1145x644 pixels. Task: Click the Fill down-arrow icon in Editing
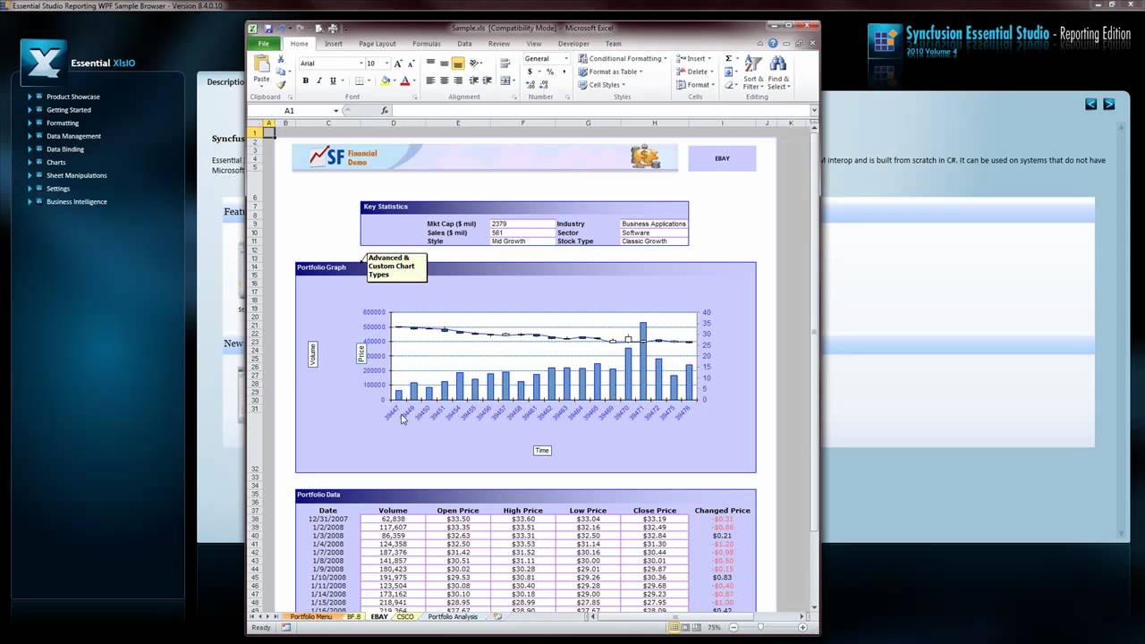pyautogui.click(x=728, y=72)
